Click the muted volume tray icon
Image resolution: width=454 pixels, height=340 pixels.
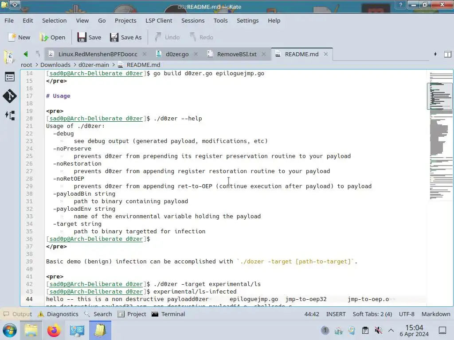pyautogui.click(x=378, y=330)
